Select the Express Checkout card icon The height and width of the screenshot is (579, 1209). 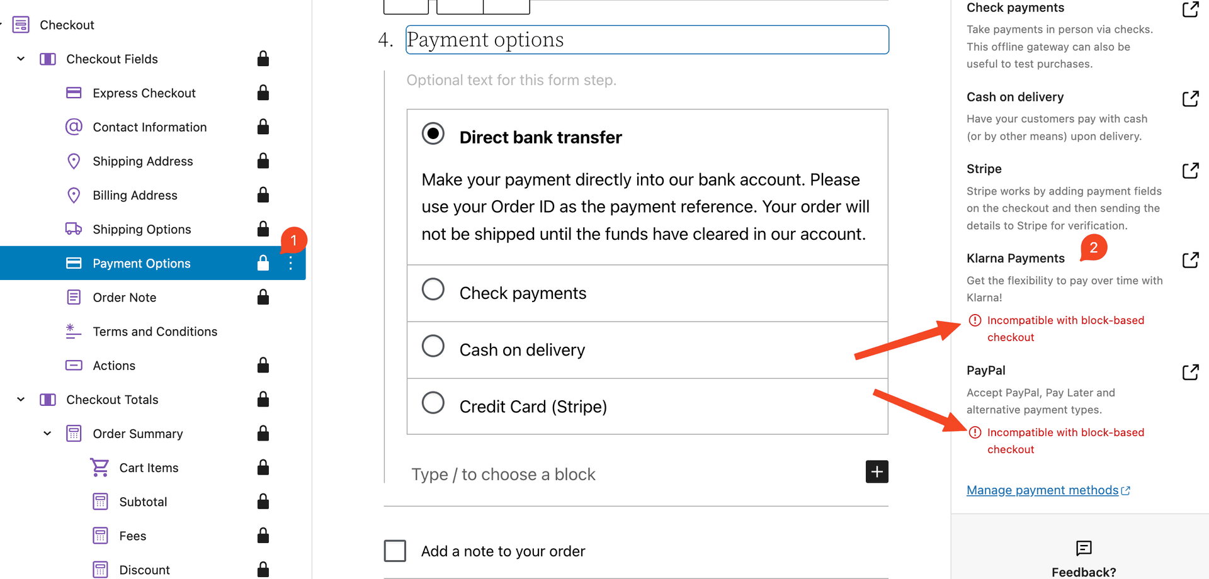click(x=74, y=93)
